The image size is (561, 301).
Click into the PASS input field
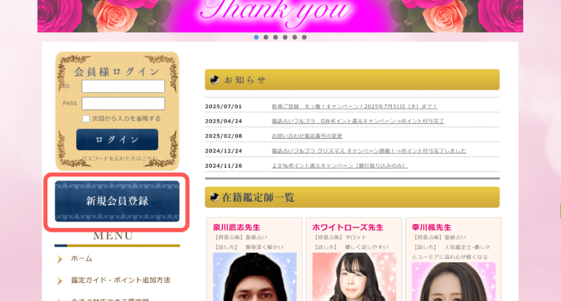[x=123, y=104]
